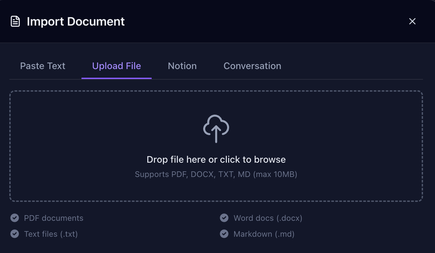Image resolution: width=435 pixels, height=253 pixels.
Task: Toggle the Word docs (.docx) support indicator
Action: click(x=224, y=218)
